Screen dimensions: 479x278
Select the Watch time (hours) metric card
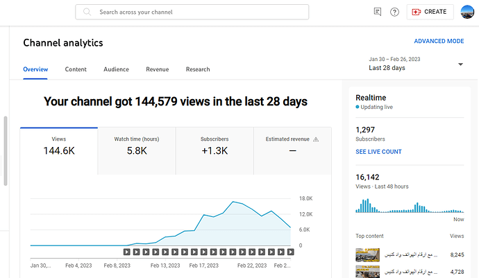(136, 146)
